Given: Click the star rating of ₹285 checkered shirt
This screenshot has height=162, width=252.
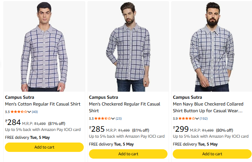Looking at the screenshot, I should (103, 119).
